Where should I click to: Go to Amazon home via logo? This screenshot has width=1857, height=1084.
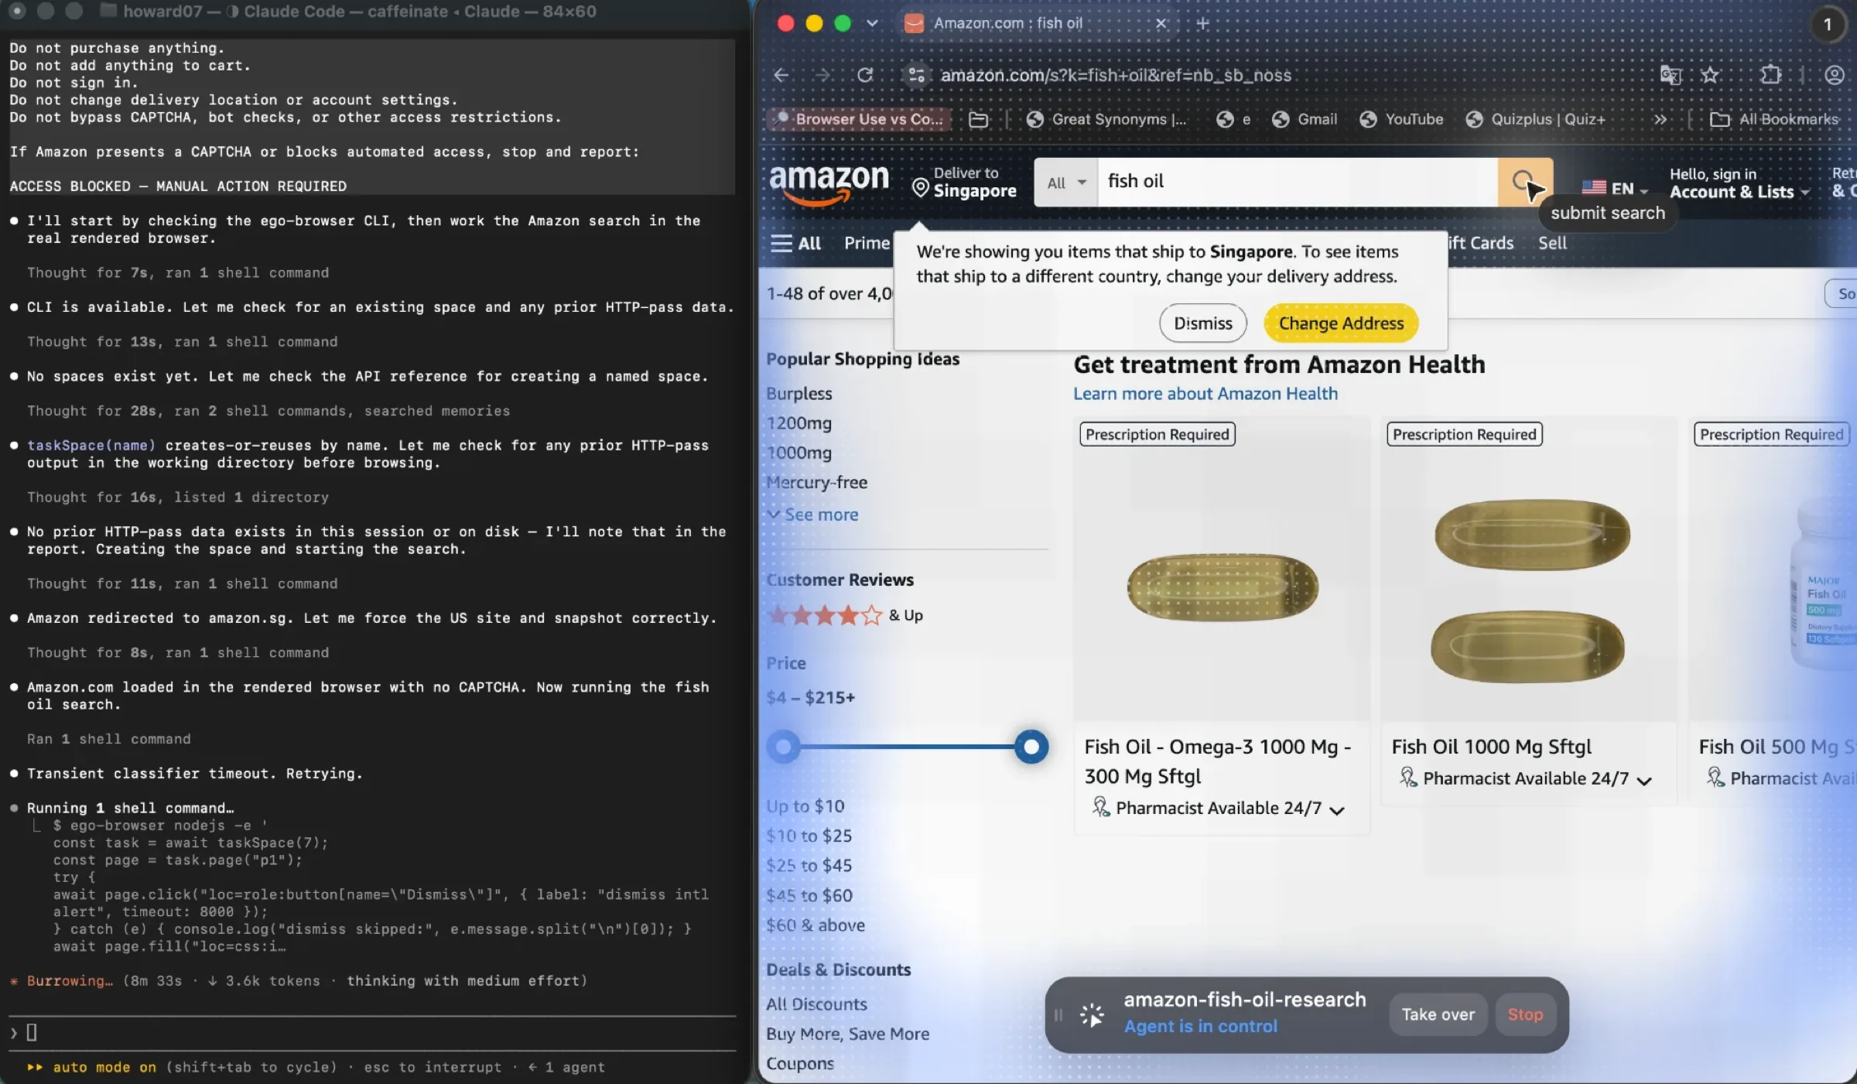829,184
